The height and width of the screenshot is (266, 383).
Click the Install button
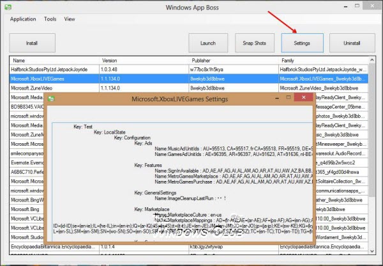(x=33, y=43)
